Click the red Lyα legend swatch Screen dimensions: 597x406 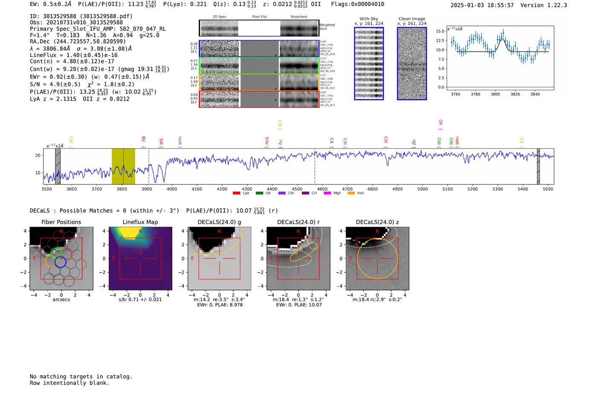(x=236, y=193)
